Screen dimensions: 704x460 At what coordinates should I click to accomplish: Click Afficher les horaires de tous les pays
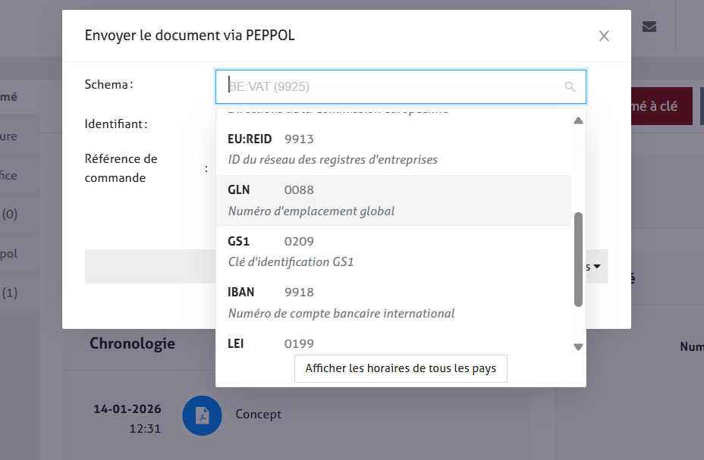pyautogui.click(x=401, y=368)
